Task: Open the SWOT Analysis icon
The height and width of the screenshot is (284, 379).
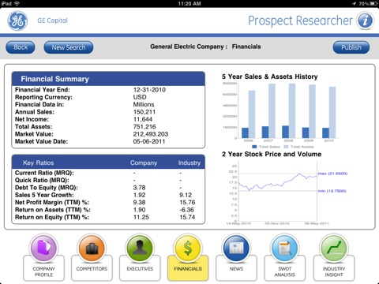Action: click(x=284, y=248)
